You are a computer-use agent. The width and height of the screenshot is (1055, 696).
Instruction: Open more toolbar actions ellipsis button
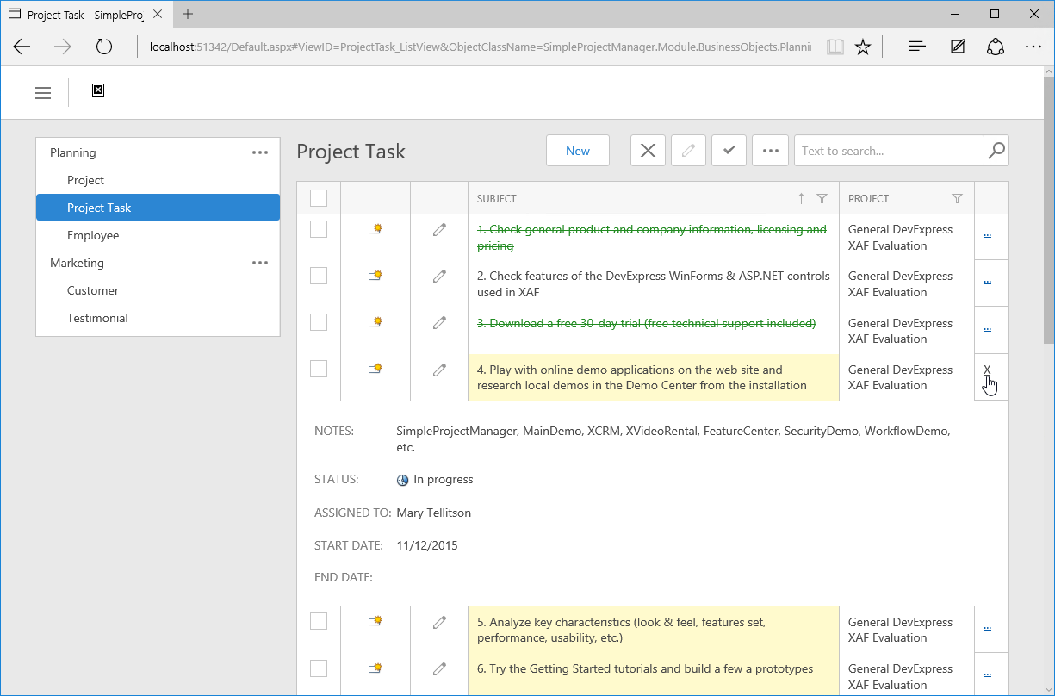[x=770, y=151]
